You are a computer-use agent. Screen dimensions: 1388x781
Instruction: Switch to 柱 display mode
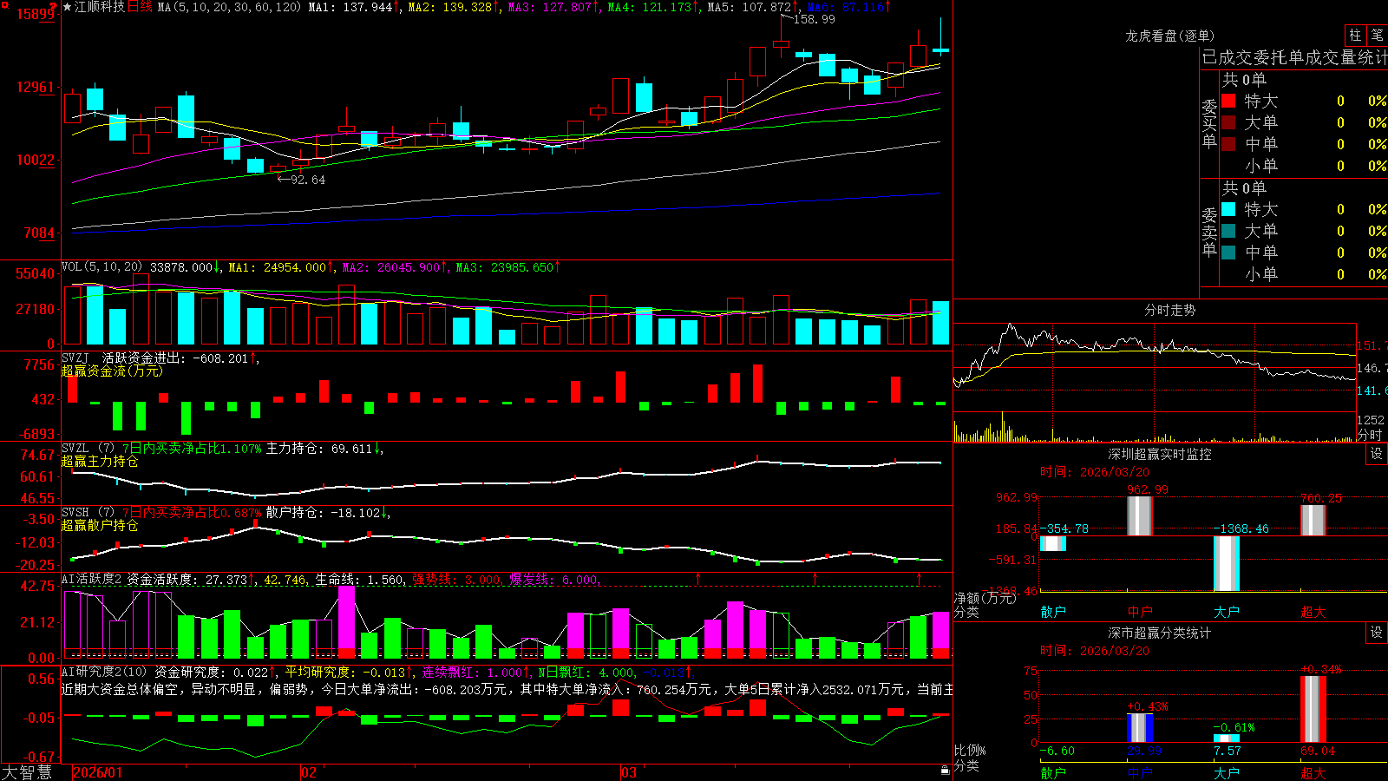tap(1355, 36)
